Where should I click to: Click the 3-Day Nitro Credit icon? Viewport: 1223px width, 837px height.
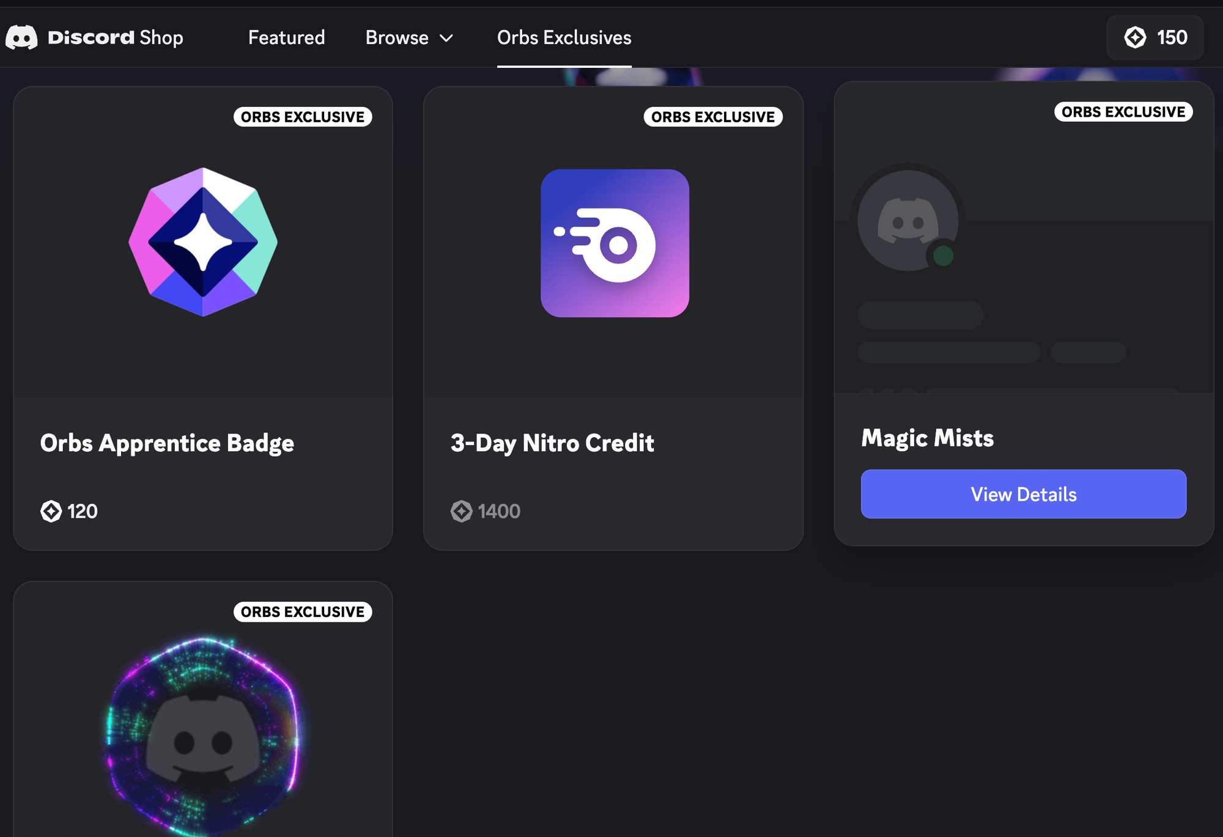click(615, 243)
